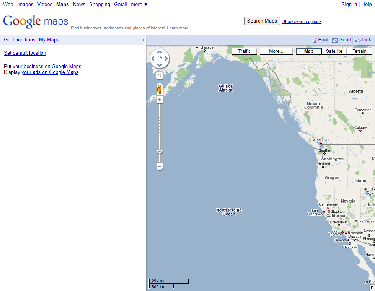
Task: Open the 'more' services dropdown
Action: (x=139, y=5)
